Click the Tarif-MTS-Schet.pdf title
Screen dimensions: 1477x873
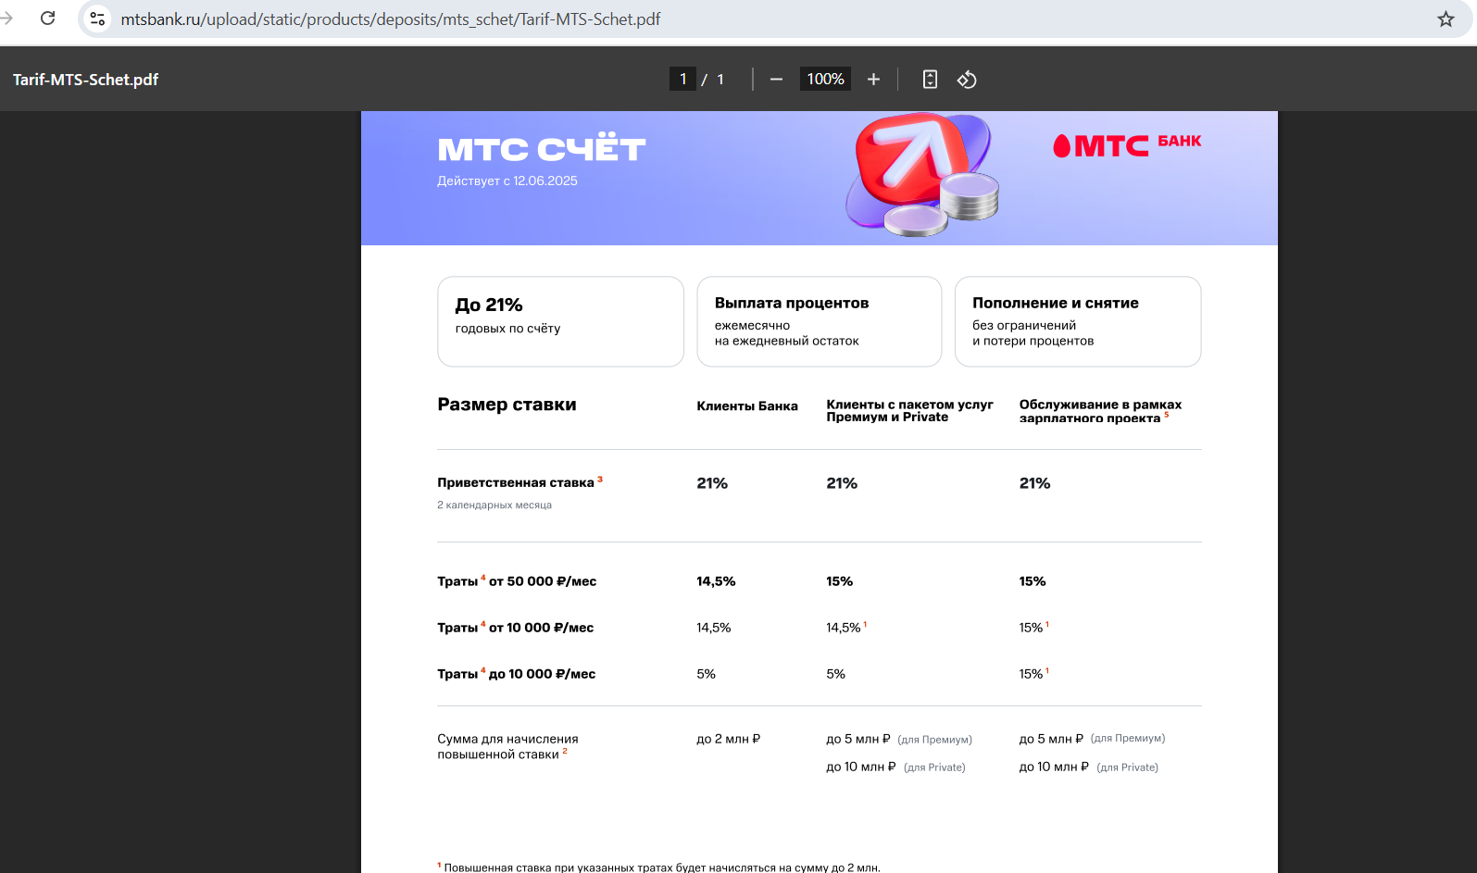point(85,80)
